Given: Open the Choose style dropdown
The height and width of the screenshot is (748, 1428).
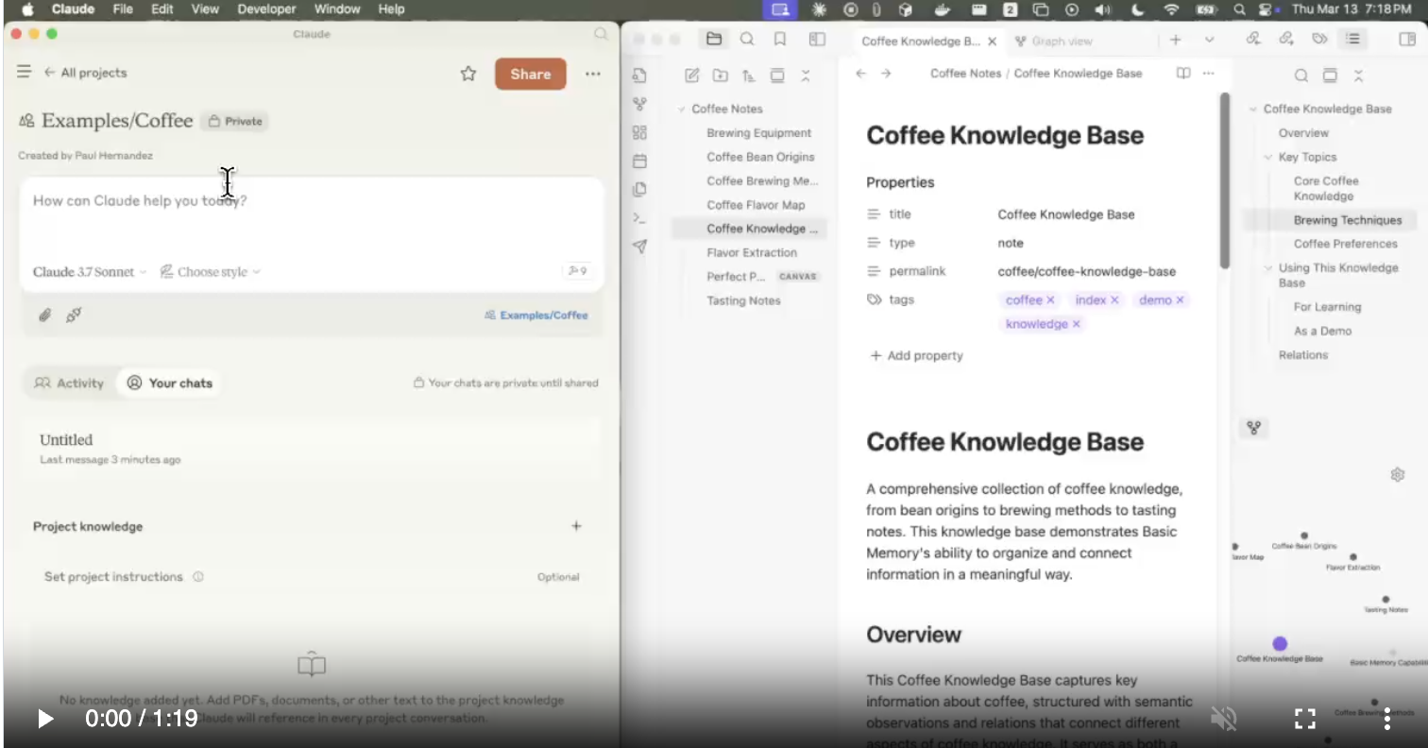Looking at the screenshot, I should pos(210,272).
